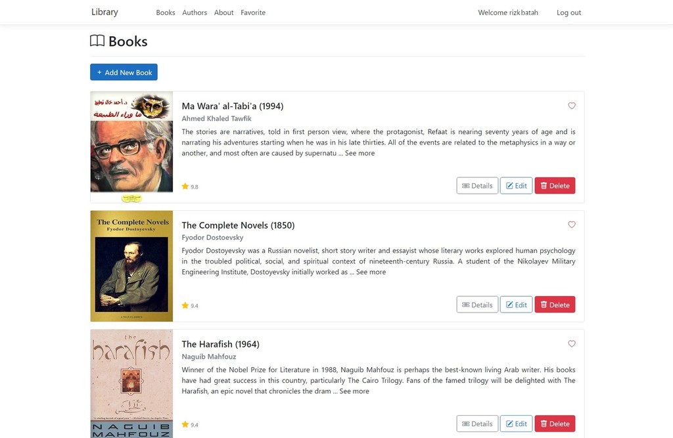Edit The Complete Novels entry
This screenshot has height=438, width=673.
pyautogui.click(x=517, y=305)
